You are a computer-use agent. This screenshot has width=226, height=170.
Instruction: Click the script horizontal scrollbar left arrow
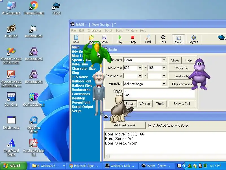[107, 156]
